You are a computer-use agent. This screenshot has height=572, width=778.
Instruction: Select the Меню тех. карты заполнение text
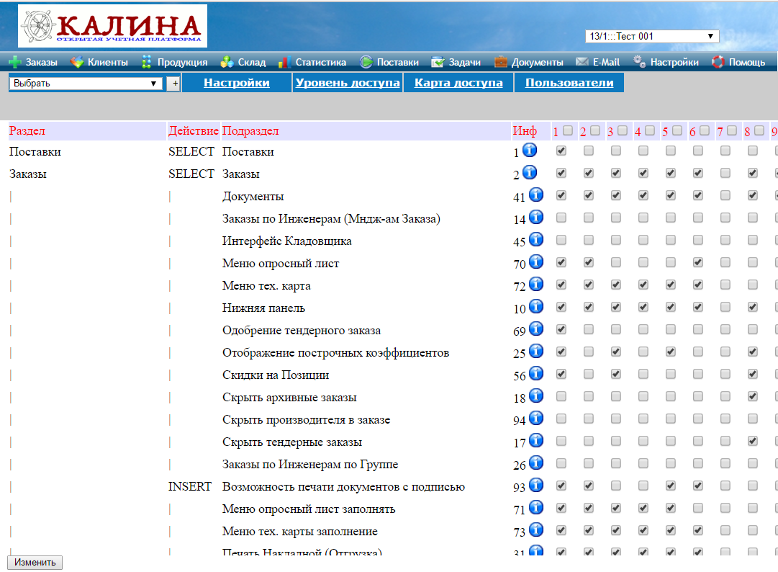(299, 531)
